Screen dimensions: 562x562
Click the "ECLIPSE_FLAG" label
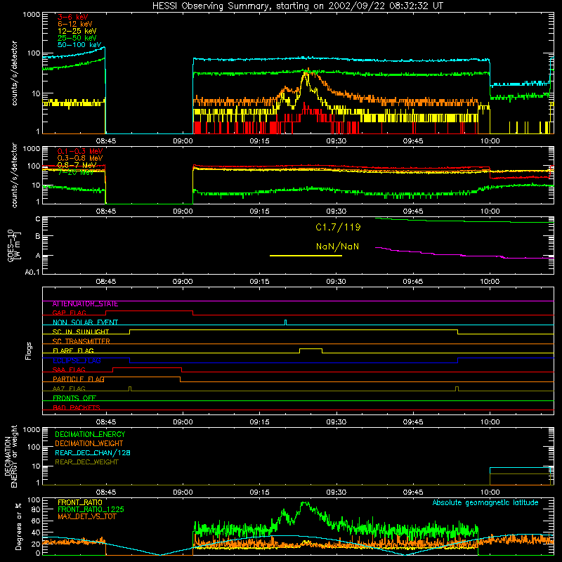tap(77, 360)
